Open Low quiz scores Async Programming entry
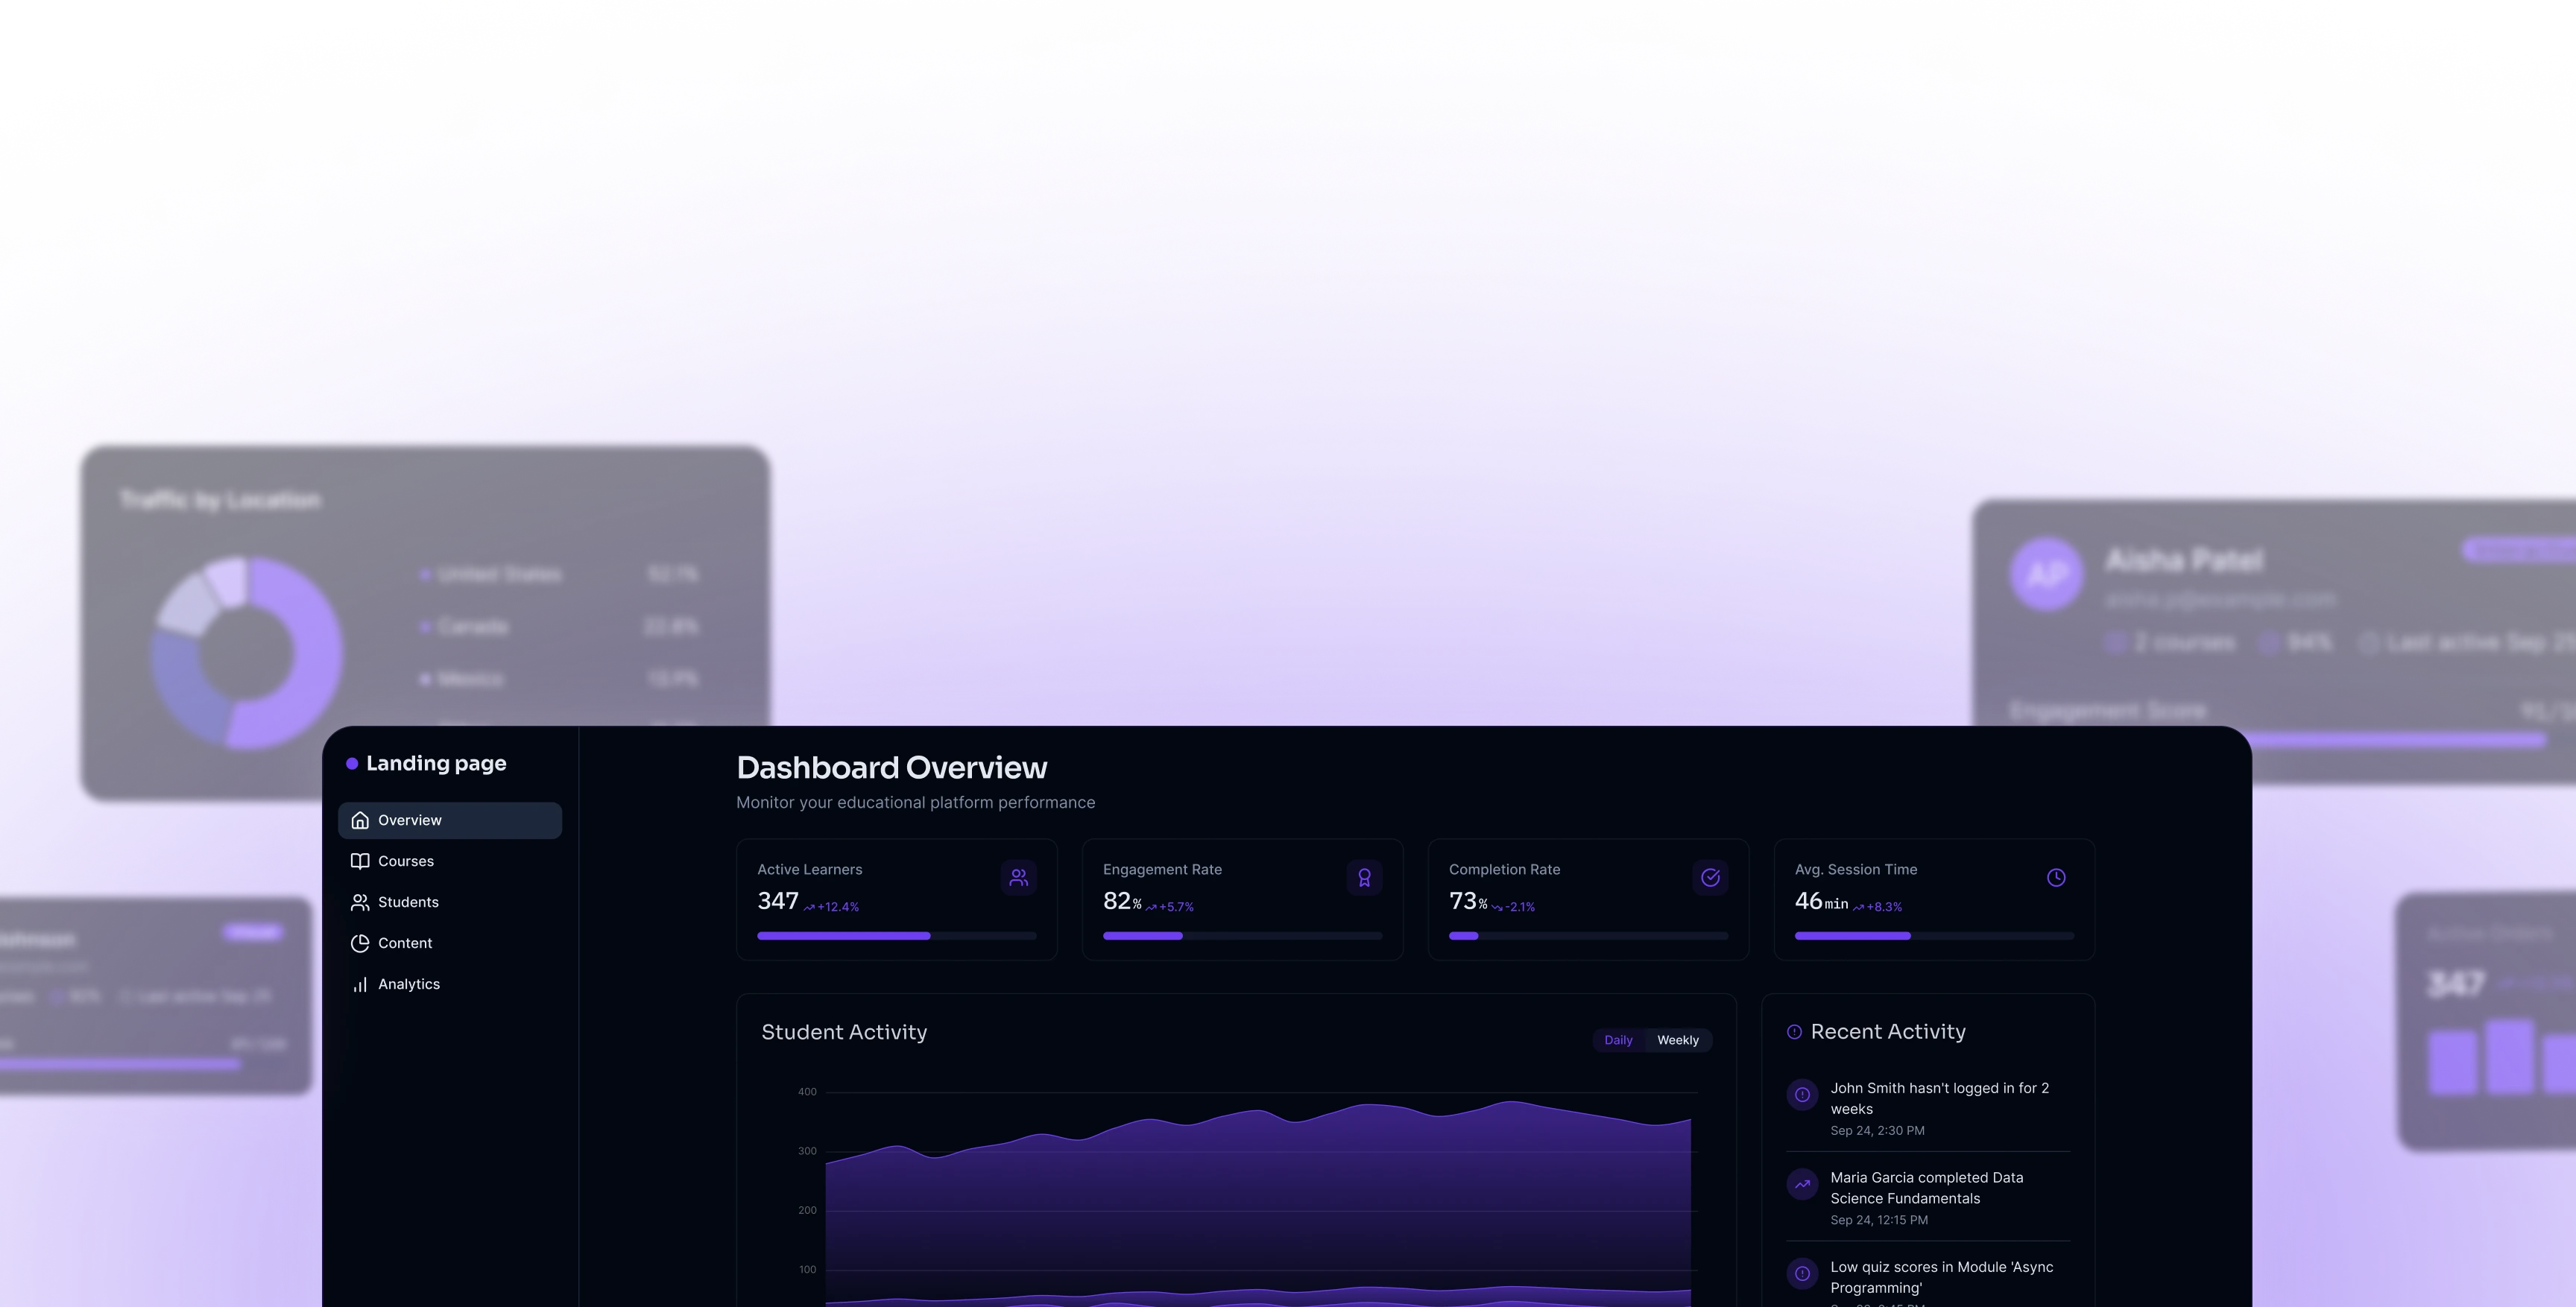The width and height of the screenshot is (2576, 1307). (1928, 1280)
